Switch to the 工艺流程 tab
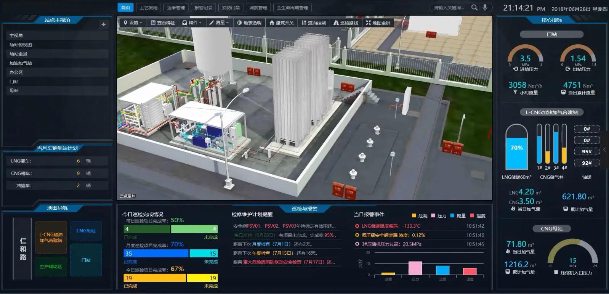 (x=148, y=8)
